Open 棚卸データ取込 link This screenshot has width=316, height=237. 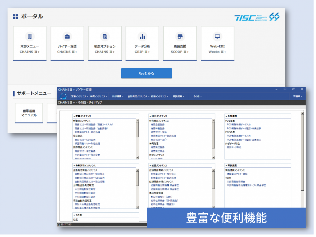[234, 147]
